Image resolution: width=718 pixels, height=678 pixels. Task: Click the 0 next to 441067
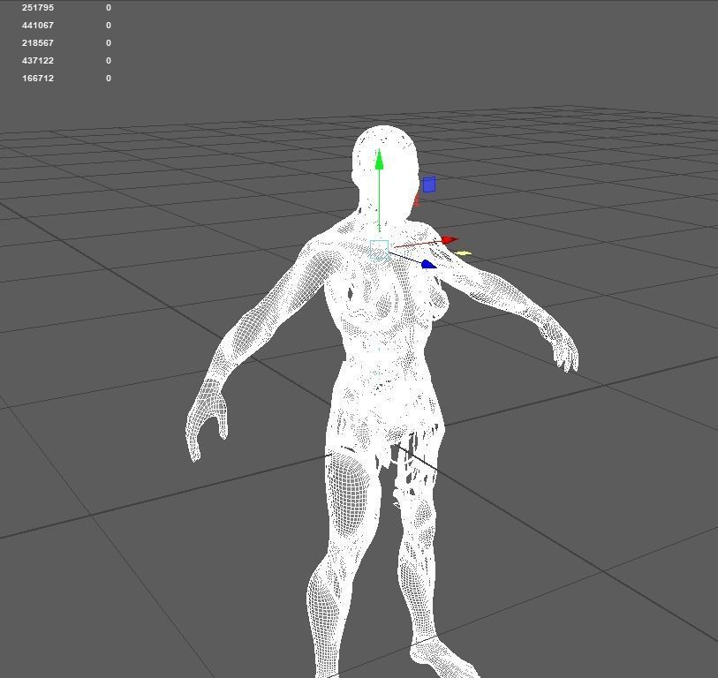(109, 26)
